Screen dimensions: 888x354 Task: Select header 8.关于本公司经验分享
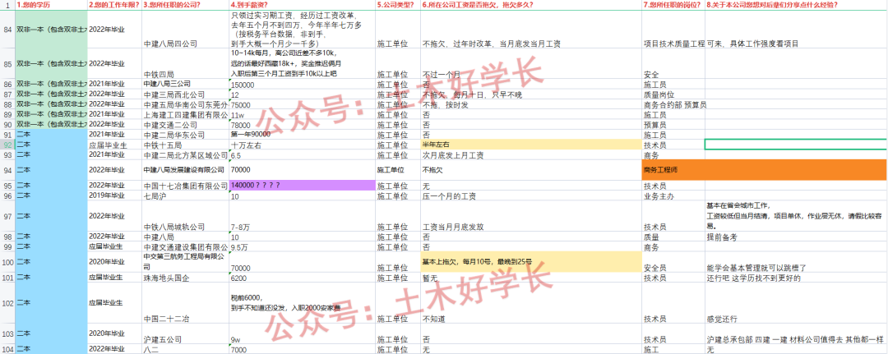click(x=796, y=5)
